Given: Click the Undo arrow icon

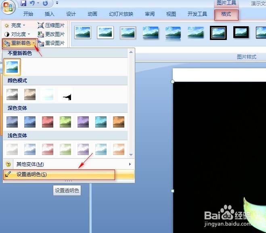Looking at the screenshot, I should pyautogui.click(x=32, y=3).
